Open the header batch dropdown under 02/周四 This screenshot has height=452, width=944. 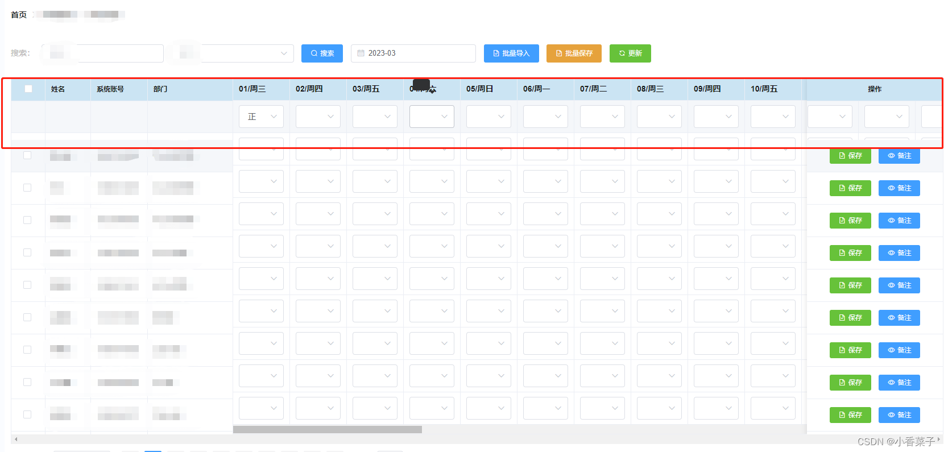[x=318, y=117]
